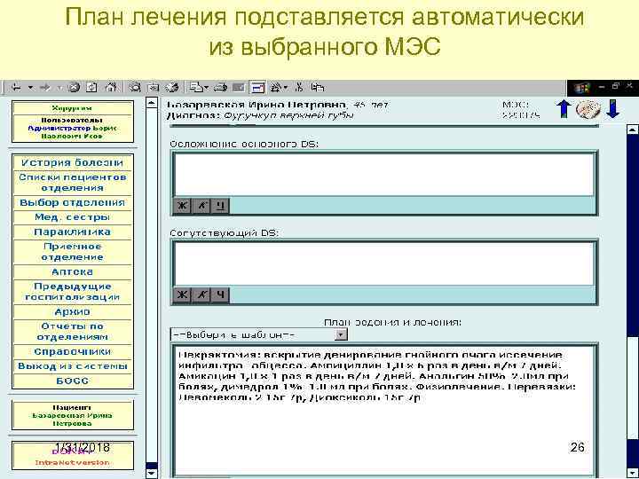The height and width of the screenshot is (479, 639).
Task: Open Предыдущие госпитализации
Action: point(72,292)
